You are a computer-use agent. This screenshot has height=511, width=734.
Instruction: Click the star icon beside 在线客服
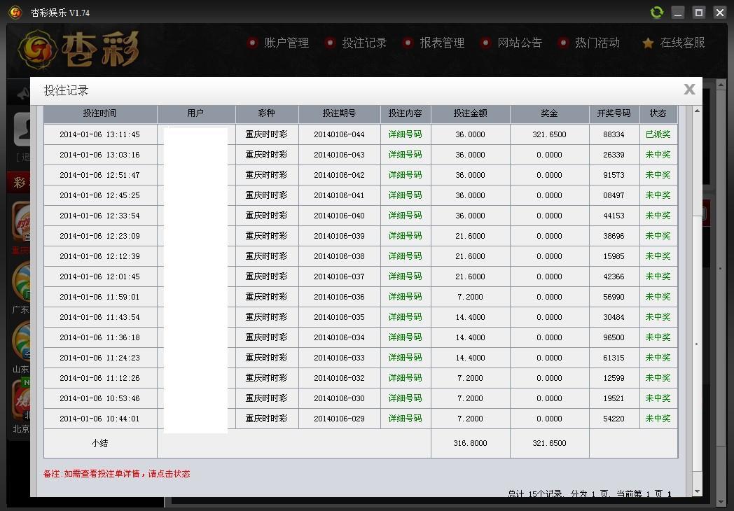point(648,42)
